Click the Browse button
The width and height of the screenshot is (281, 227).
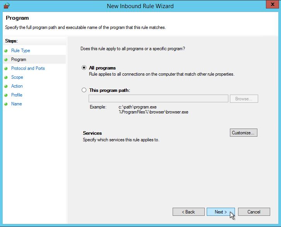tap(244, 99)
